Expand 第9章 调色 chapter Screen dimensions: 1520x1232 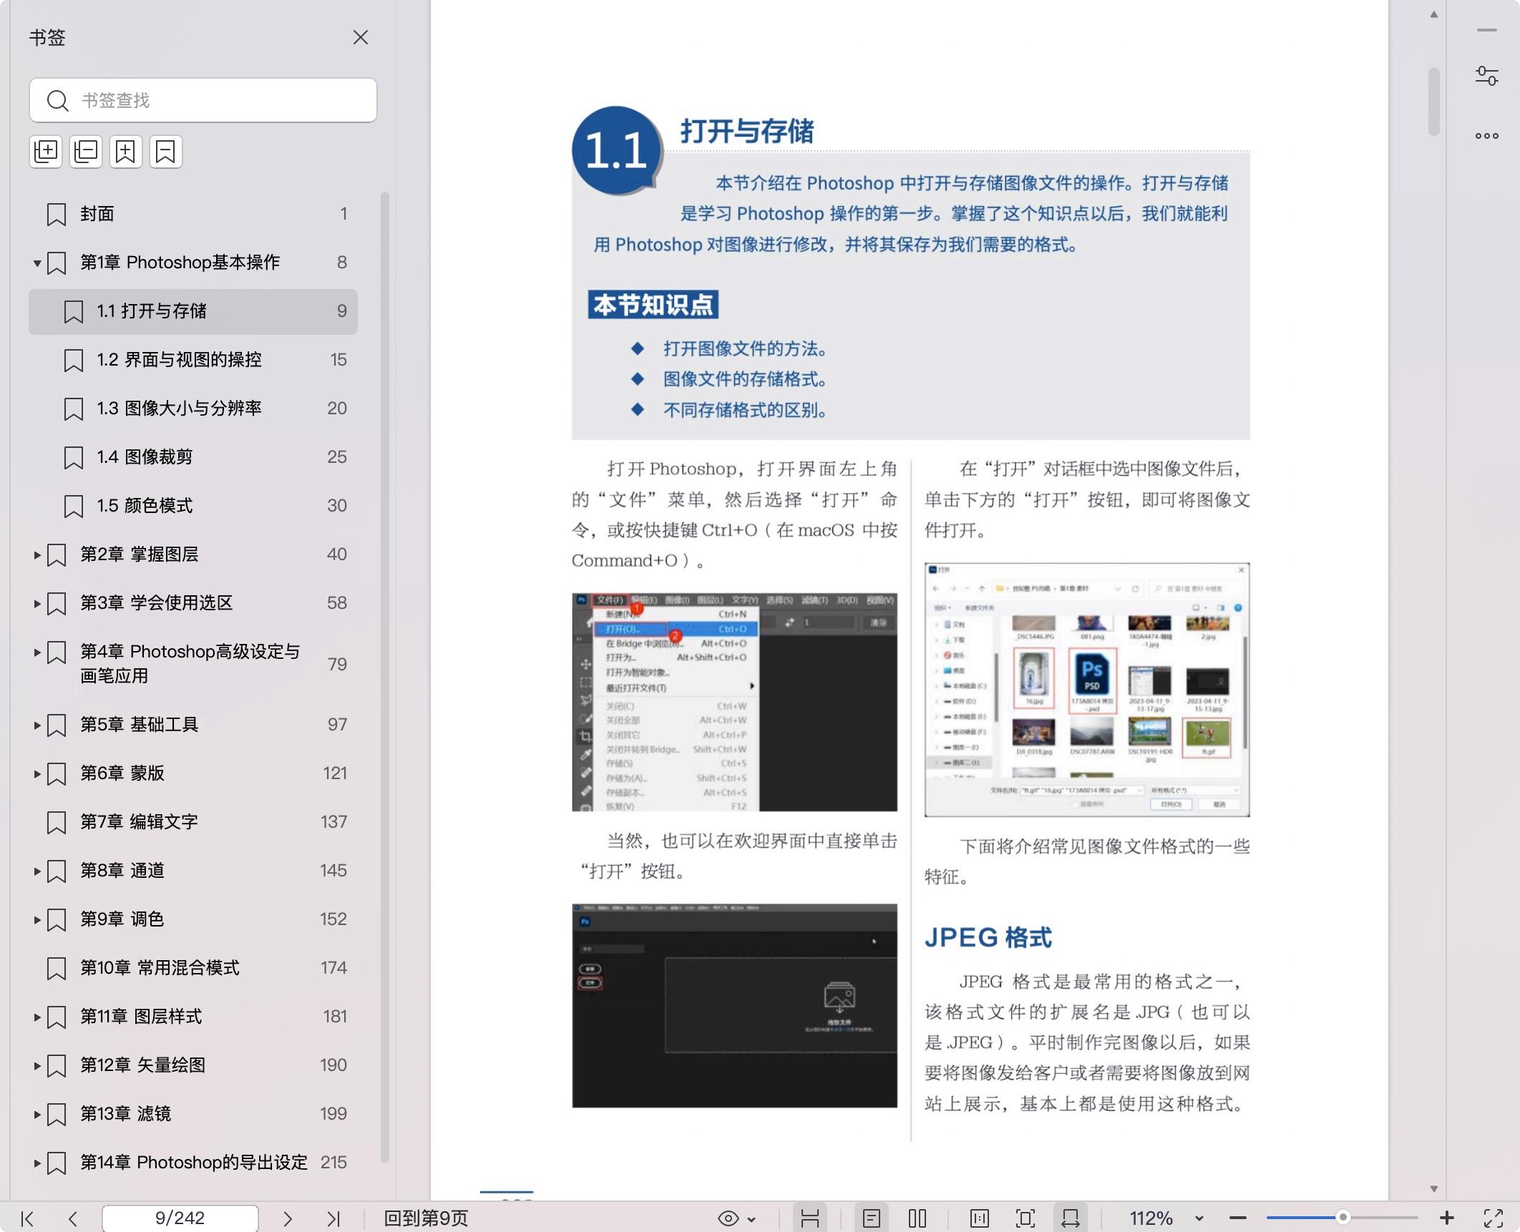[37, 920]
